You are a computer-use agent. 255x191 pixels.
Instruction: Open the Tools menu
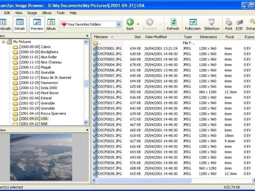(x=61, y=13)
